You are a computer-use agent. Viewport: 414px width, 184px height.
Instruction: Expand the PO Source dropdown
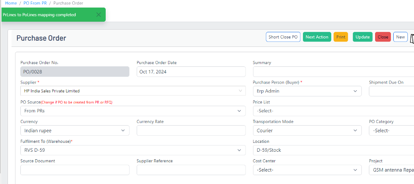(x=133, y=111)
